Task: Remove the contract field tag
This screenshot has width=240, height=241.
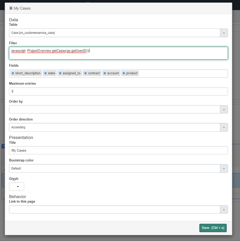Action: 86,73
